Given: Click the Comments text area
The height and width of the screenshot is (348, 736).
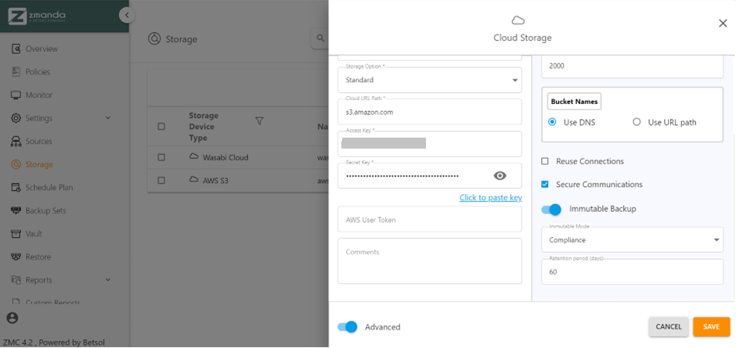Looking at the screenshot, I should pos(430,260).
